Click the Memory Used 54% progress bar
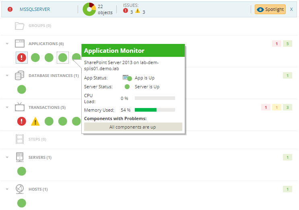 (x=155, y=110)
